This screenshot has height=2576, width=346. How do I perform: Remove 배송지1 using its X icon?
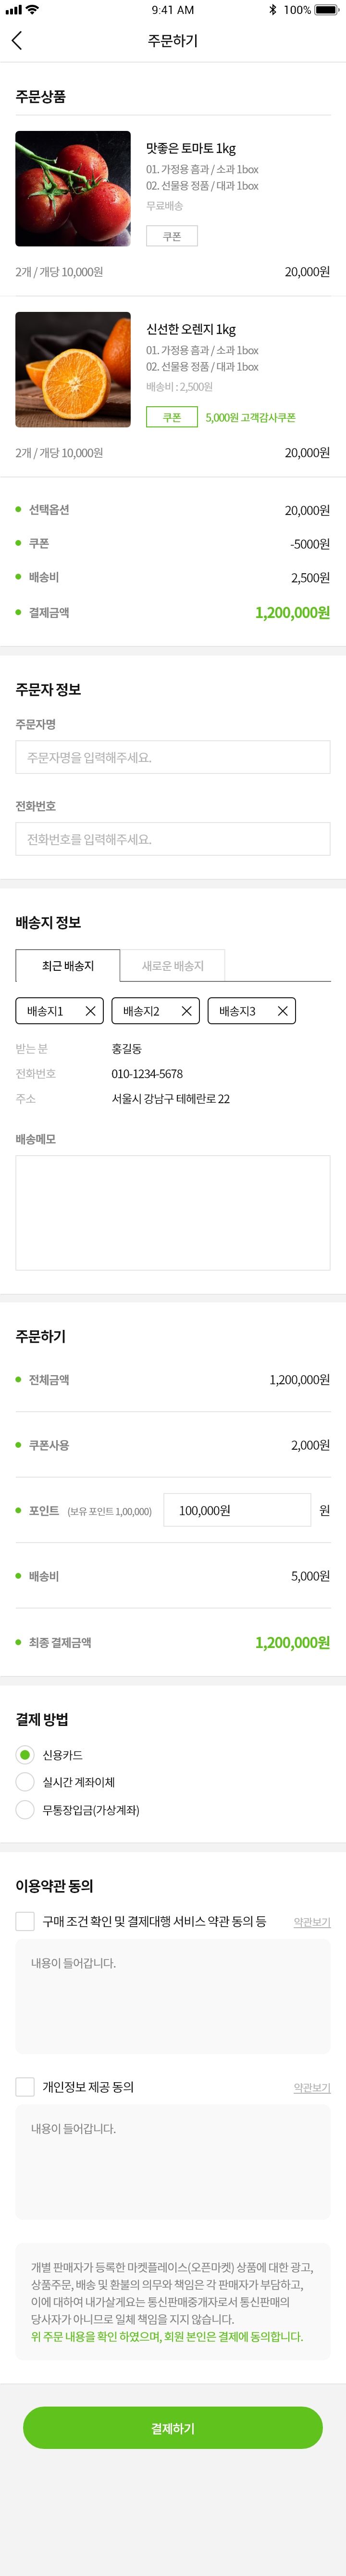[91, 1011]
